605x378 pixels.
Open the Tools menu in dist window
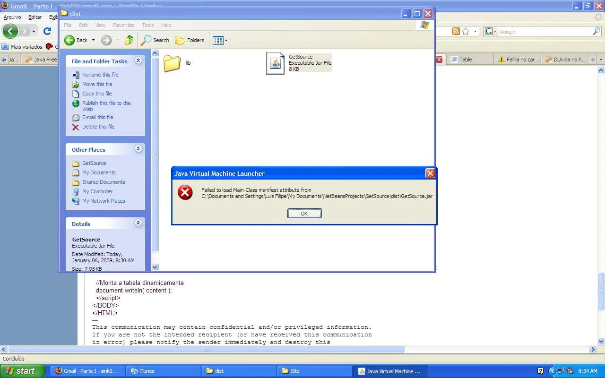148,25
